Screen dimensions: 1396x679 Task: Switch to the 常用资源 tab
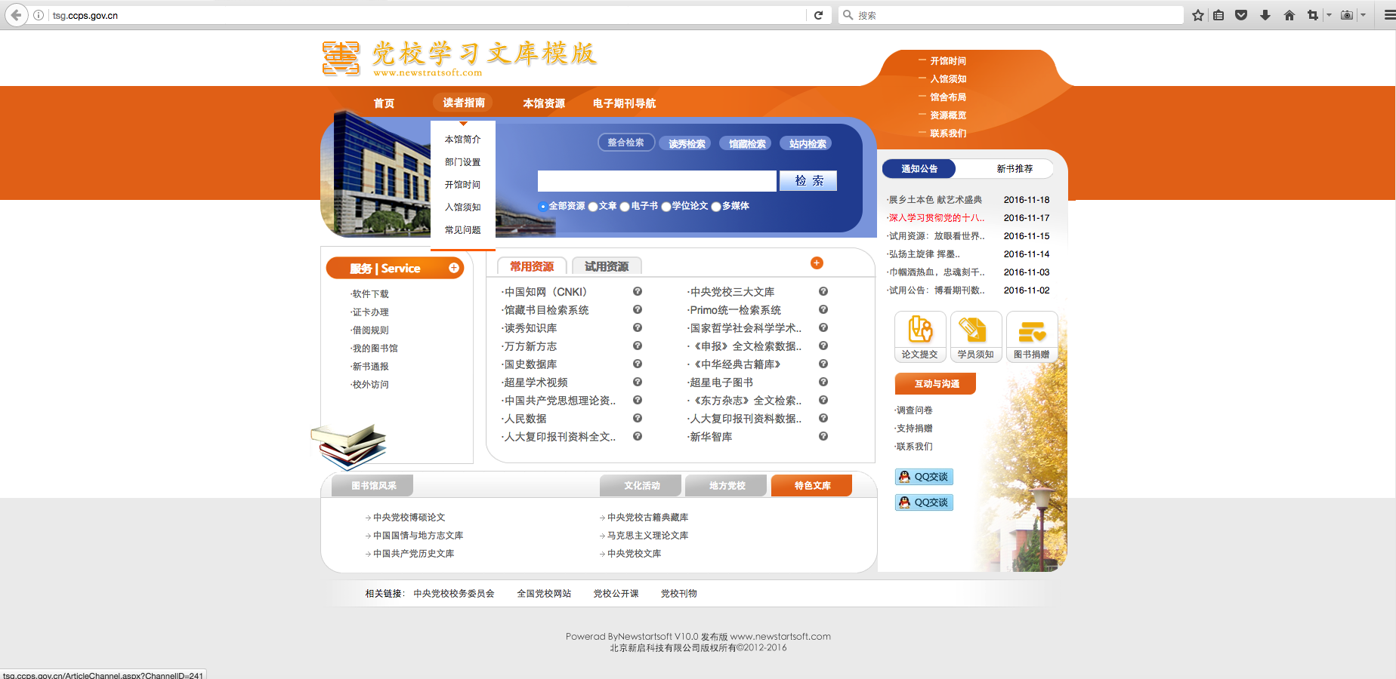[x=532, y=266]
